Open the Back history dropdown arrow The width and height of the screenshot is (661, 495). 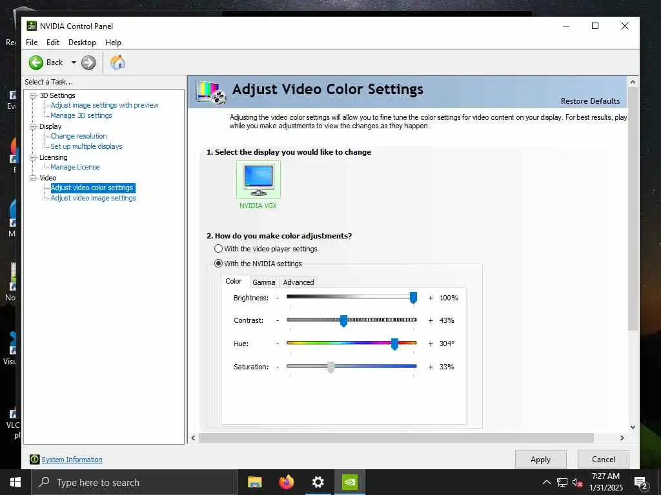[74, 63]
